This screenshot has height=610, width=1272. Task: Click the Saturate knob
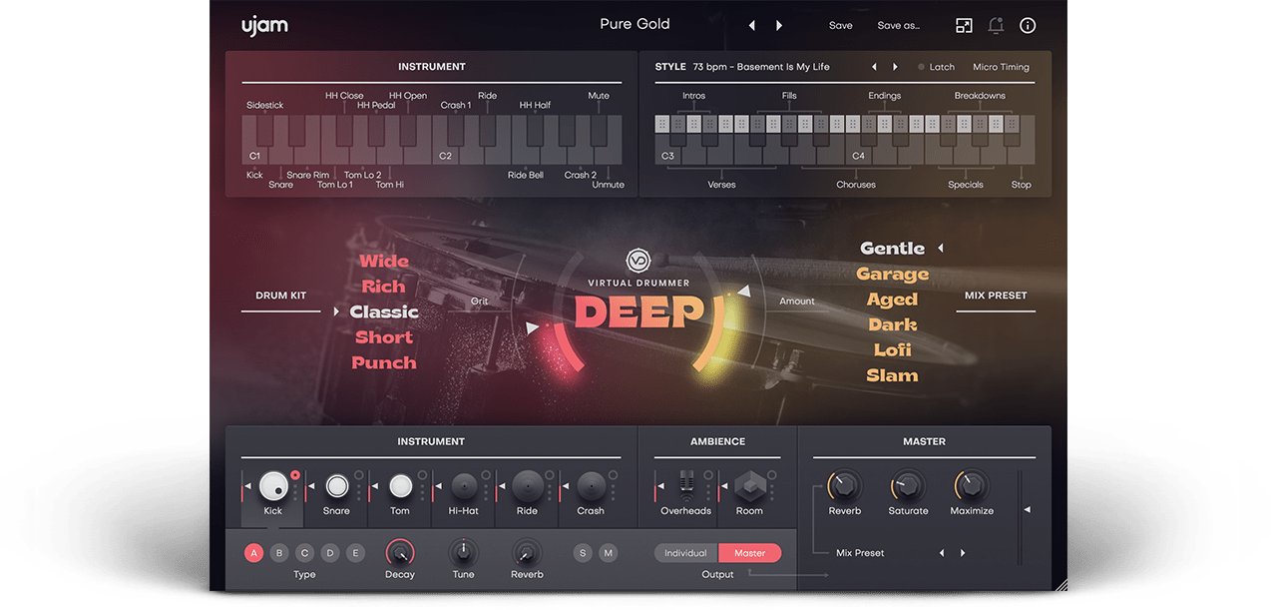pos(908,487)
